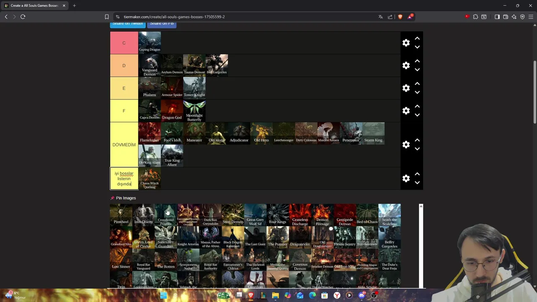This screenshot has height=302, width=537.
Task: Select Smelter Demon image
Action: pos(322,260)
